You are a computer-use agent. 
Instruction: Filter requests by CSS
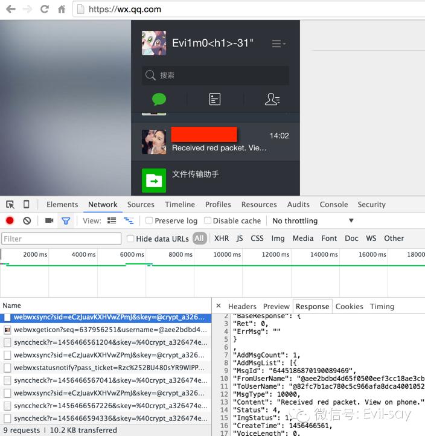click(257, 239)
